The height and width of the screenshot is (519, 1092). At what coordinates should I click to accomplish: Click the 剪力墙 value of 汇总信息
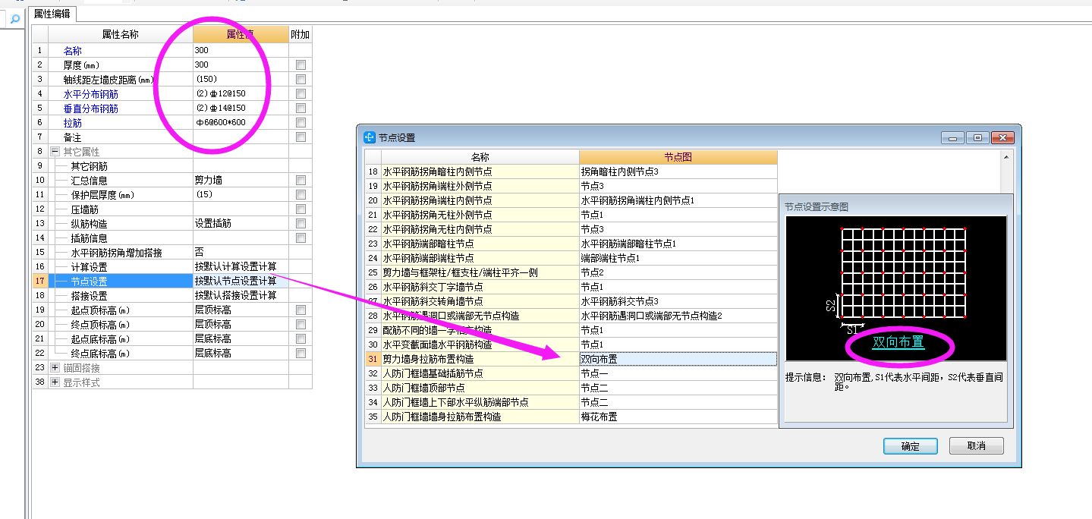[241, 180]
